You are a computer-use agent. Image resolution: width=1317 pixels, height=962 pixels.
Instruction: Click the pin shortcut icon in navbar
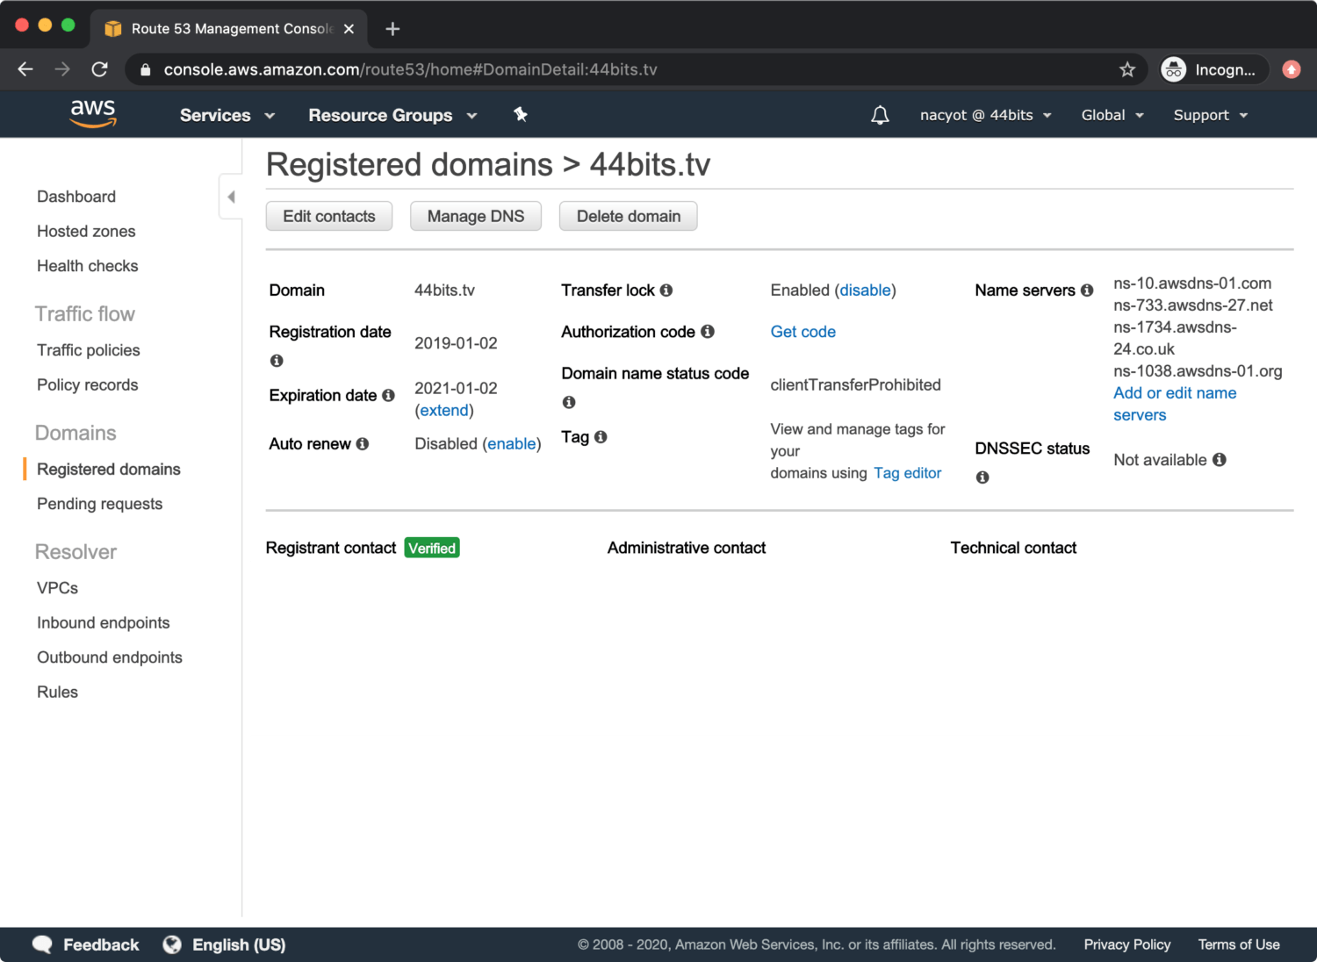(520, 115)
